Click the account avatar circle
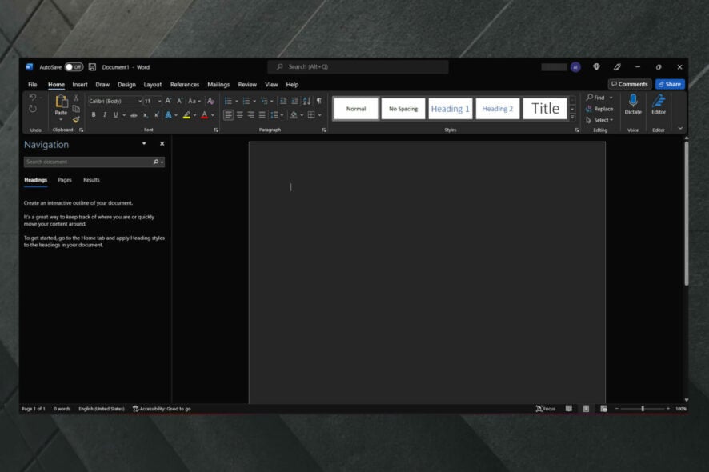This screenshot has width=709, height=472. pos(575,67)
